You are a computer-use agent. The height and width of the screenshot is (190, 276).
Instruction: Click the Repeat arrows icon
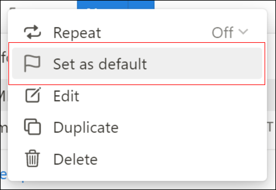click(32, 32)
